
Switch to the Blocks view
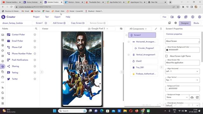(x=196, y=23)
